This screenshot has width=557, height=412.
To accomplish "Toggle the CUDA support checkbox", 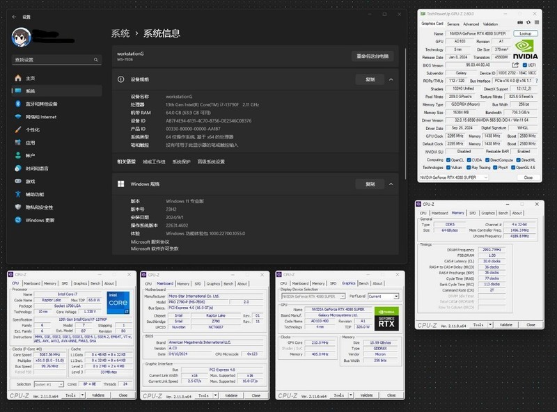I will point(469,159).
